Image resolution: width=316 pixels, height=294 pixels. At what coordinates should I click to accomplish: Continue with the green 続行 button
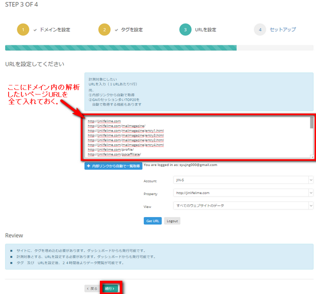110,288
